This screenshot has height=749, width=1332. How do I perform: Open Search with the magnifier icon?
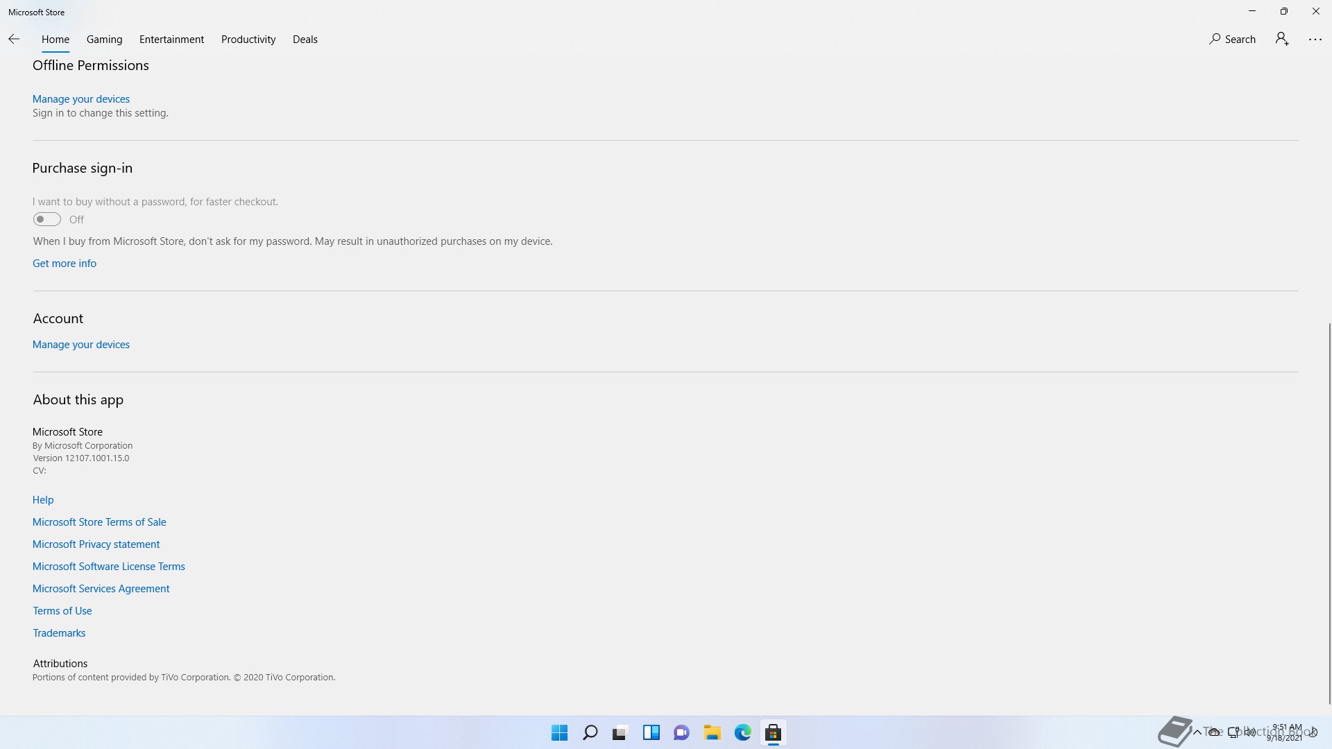click(1232, 39)
